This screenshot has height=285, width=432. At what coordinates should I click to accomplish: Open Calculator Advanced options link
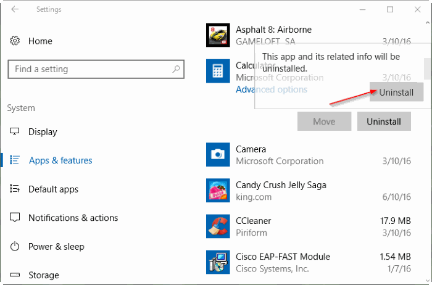point(272,89)
